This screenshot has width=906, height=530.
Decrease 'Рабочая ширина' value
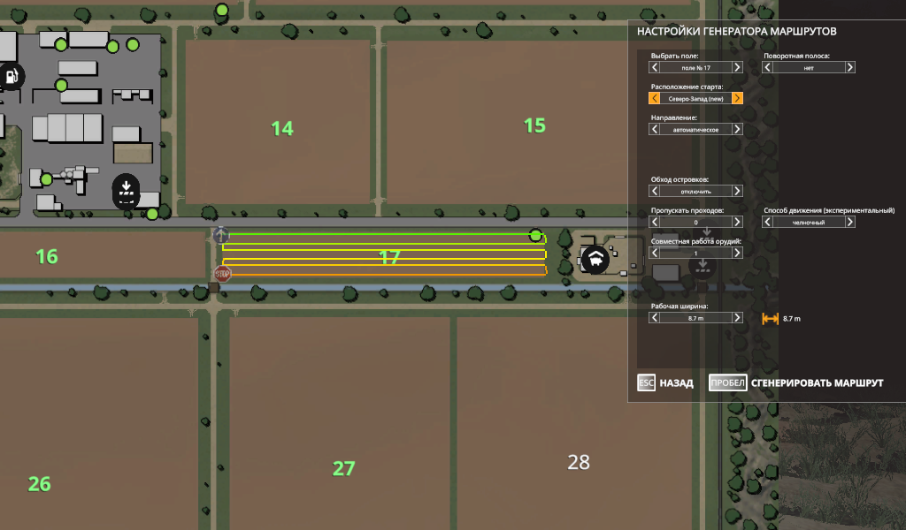click(654, 318)
